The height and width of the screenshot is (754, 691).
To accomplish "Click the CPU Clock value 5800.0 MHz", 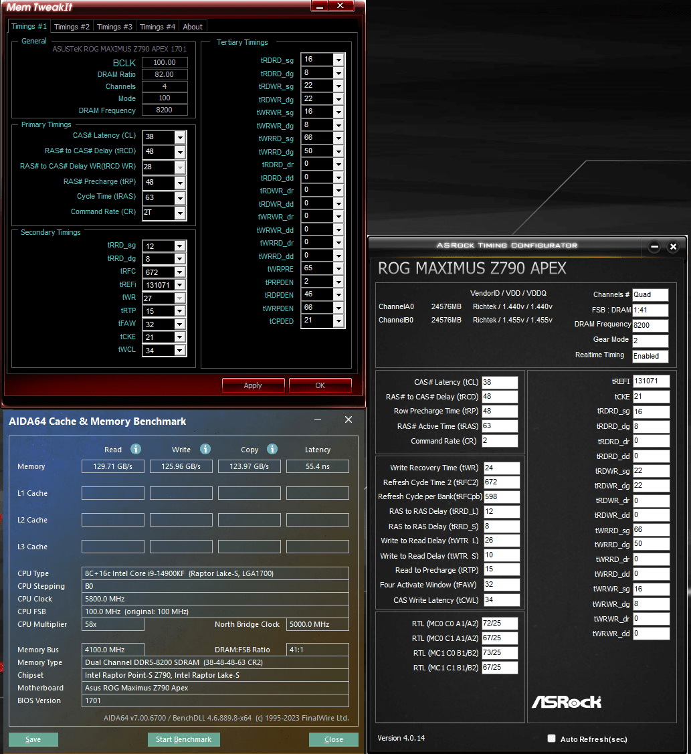I will (x=215, y=599).
